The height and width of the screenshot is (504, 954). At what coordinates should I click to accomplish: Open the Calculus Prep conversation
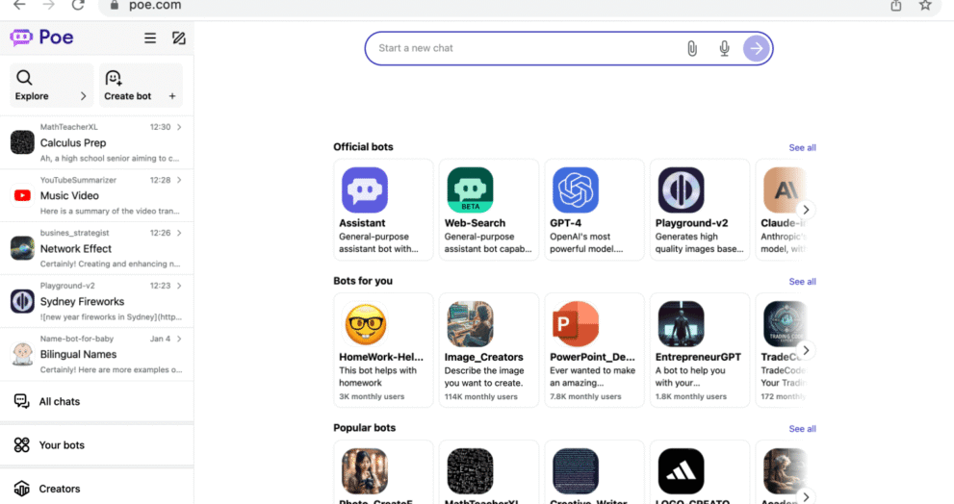(x=96, y=143)
